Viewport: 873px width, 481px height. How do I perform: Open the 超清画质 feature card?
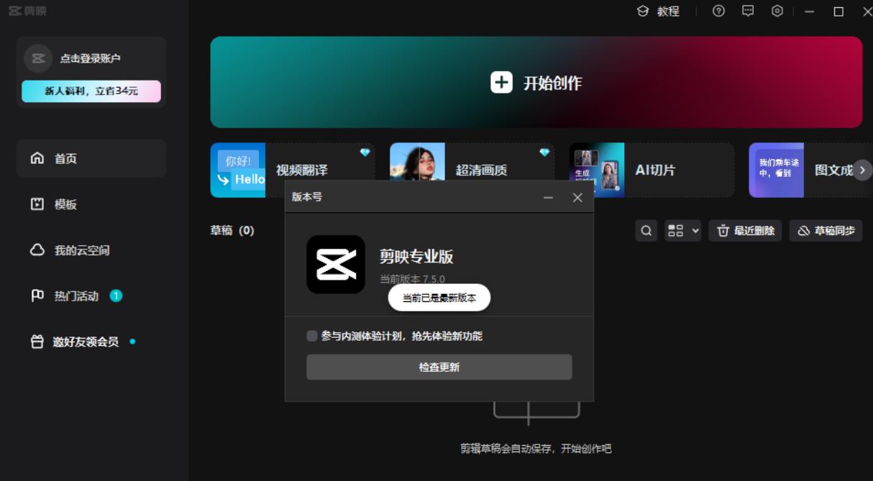pos(472,170)
